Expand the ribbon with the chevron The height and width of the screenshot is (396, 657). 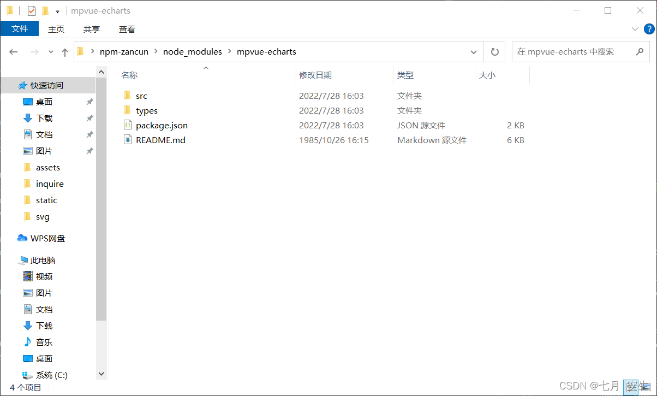(635, 29)
